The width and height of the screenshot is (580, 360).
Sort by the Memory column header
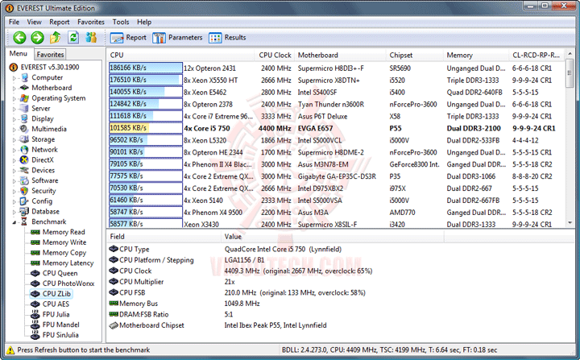pos(476,55)
